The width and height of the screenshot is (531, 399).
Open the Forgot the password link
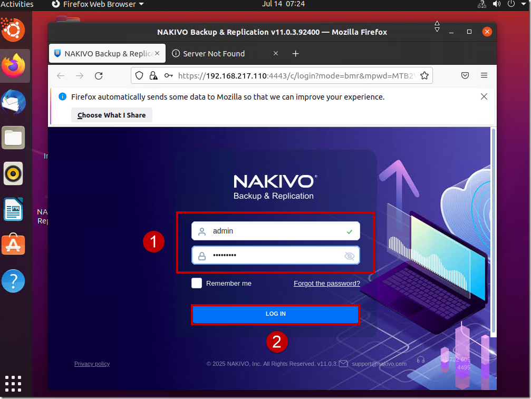point(327,283)
